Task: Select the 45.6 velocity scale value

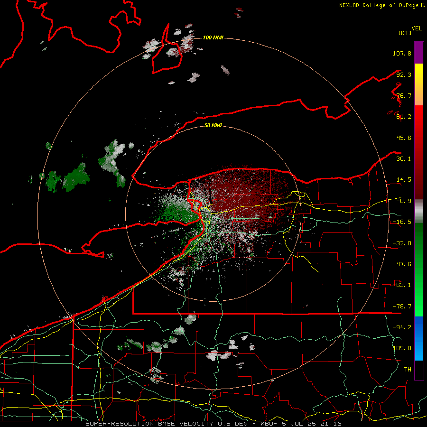Action: pyautogui.click(x=404, y=138)
